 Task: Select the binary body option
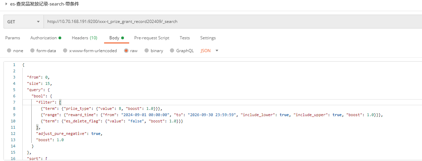coord(154,51)
